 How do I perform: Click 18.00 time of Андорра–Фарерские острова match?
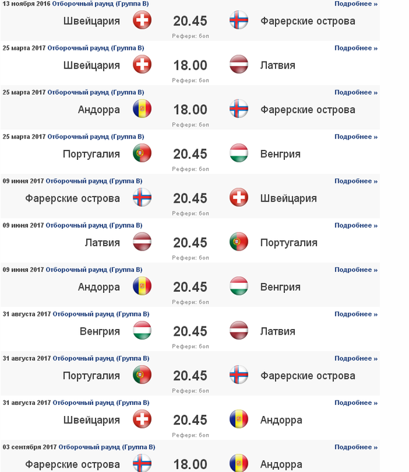[190, 109]
